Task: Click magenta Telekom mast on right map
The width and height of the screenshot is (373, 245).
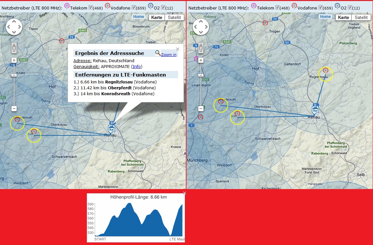Action: point(196,59)
